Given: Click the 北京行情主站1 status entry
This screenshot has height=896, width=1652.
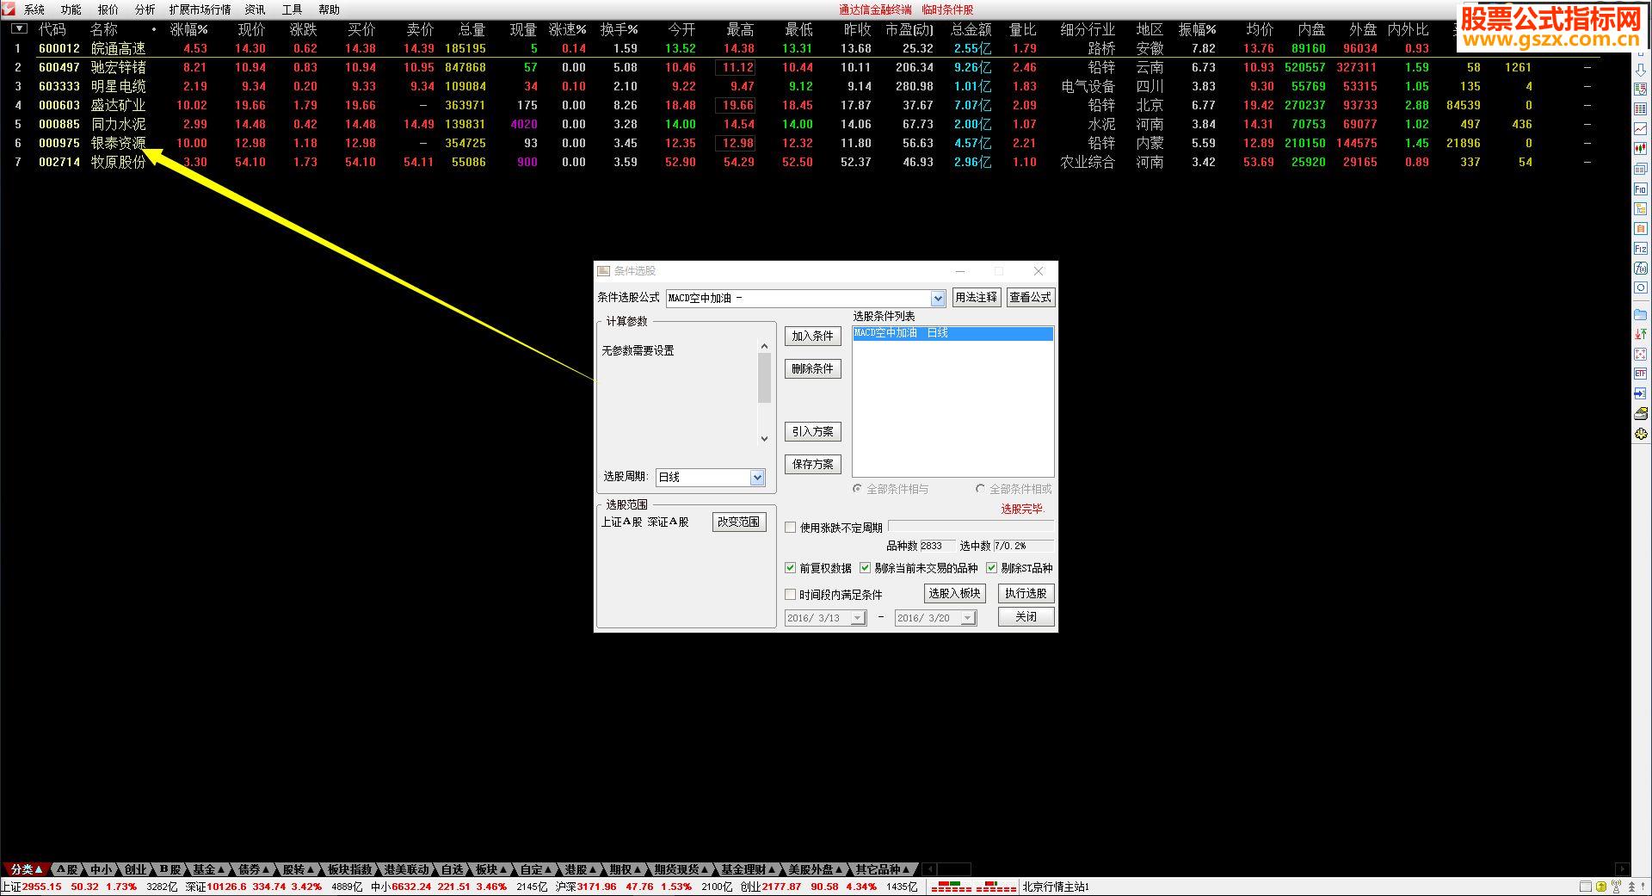Looking at the screenshot, I should pos(1056,887).
